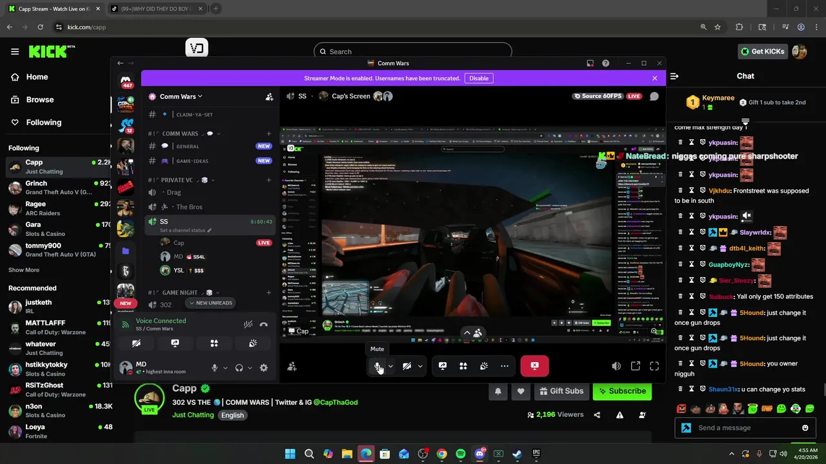Collapse COMM WARS channel category
Viewport: 826px width, 464px height.
(180, 133)
